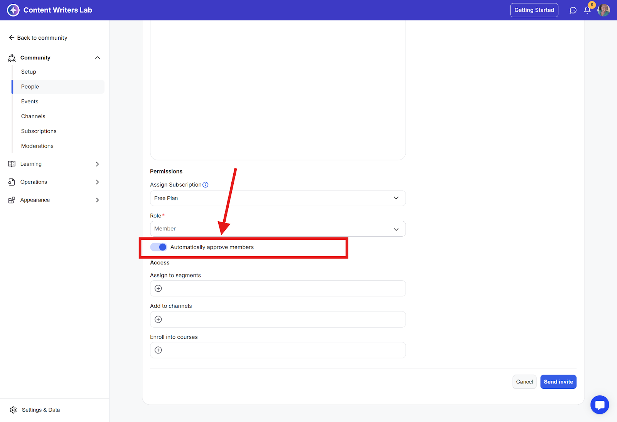Click the plus icon under Assign to segments
The image size is (617, 422).
[158, 288]
